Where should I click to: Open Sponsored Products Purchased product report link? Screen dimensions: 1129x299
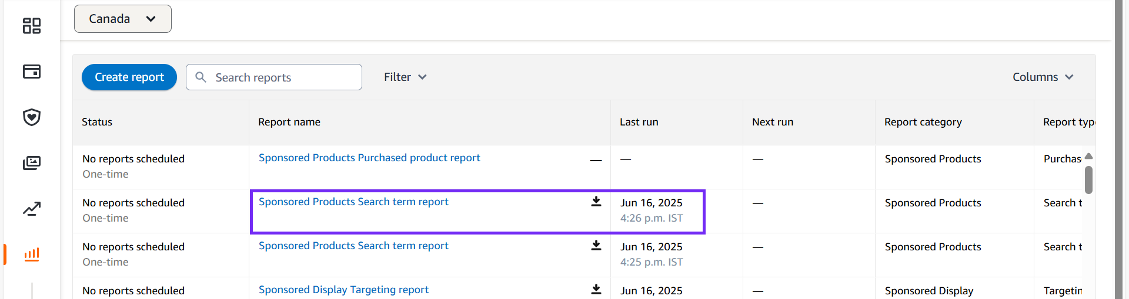pyautogui.click(x=369, y=158)
